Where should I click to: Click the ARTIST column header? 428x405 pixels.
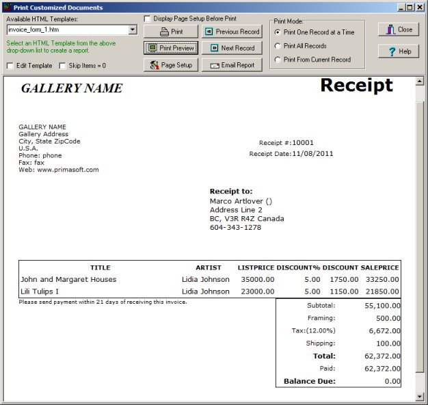[x=209, y=267]
